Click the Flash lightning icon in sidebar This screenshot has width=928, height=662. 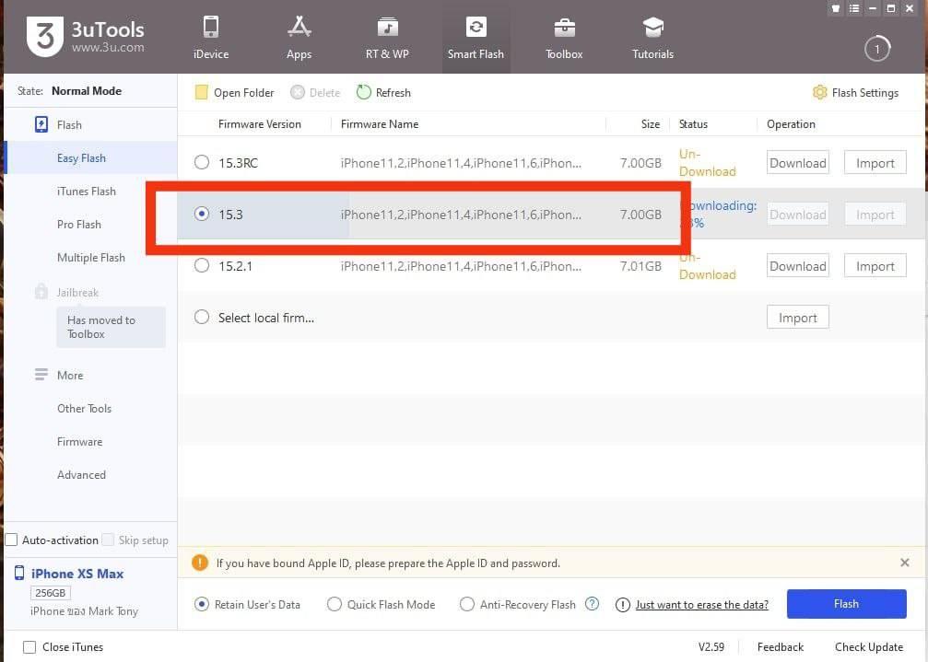41,124
